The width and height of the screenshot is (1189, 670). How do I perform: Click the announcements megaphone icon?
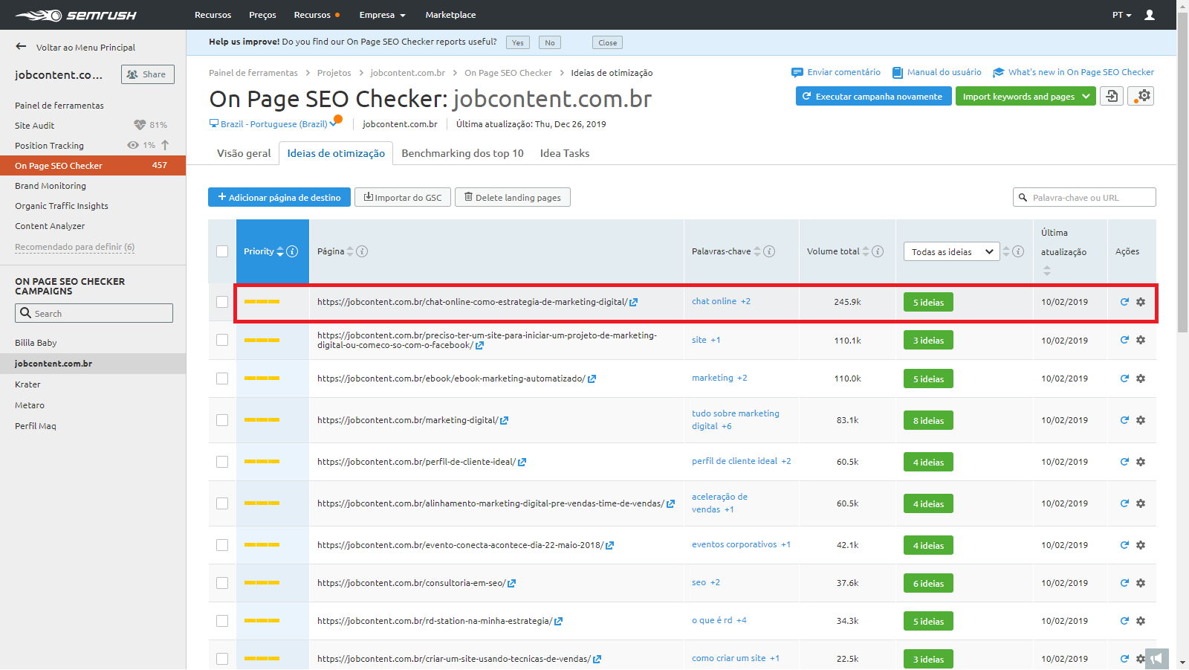pyautogui.click(x=1157, y=659)
